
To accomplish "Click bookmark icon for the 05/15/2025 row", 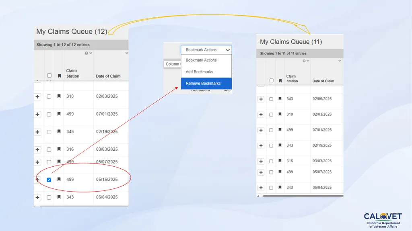I will coord(59,179).
